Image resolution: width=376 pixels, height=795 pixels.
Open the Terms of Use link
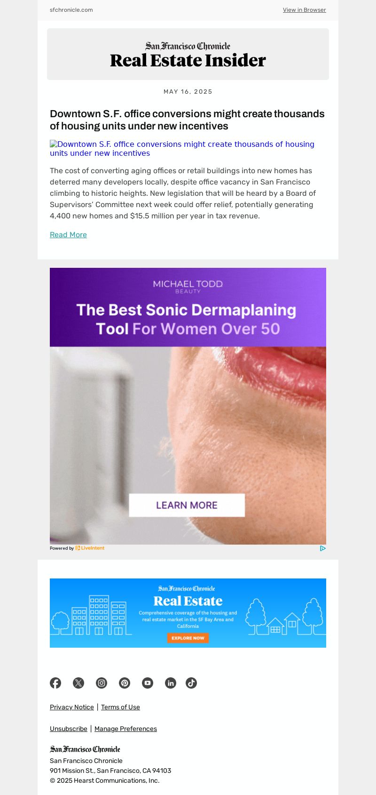click(120, 707)
